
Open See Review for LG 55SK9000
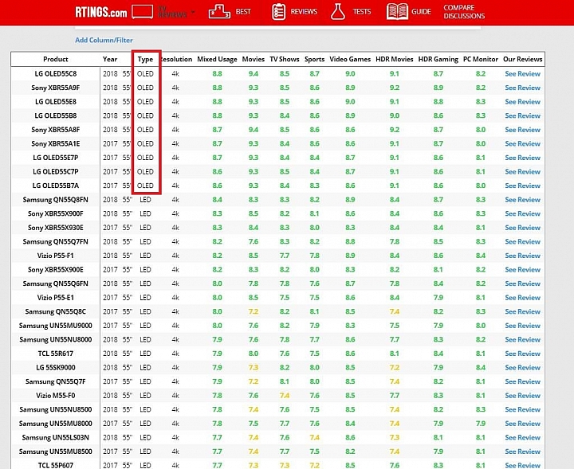coord(523,368)
